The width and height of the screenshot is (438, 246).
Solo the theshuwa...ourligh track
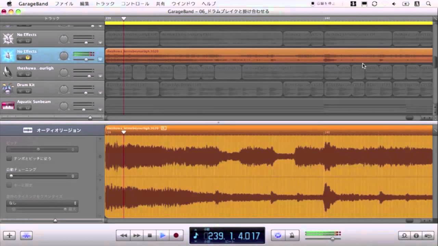[x=28, y=74]
